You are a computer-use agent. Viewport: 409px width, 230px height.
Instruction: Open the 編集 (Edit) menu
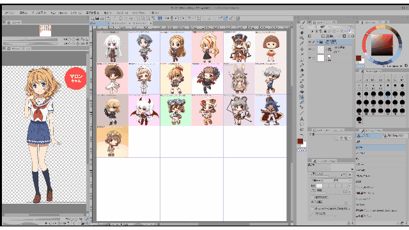tap(23, 13)
